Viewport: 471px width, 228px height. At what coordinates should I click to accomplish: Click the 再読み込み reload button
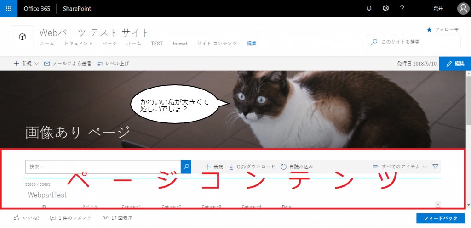(x=297, y=167)
